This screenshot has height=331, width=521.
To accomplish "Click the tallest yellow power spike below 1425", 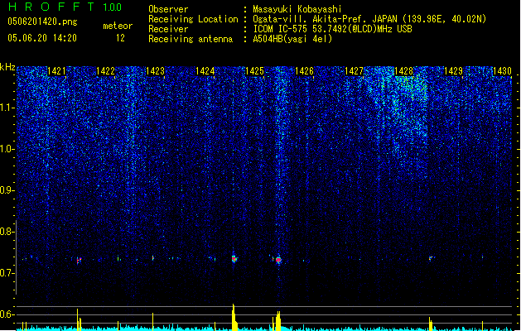I will 234,317.
